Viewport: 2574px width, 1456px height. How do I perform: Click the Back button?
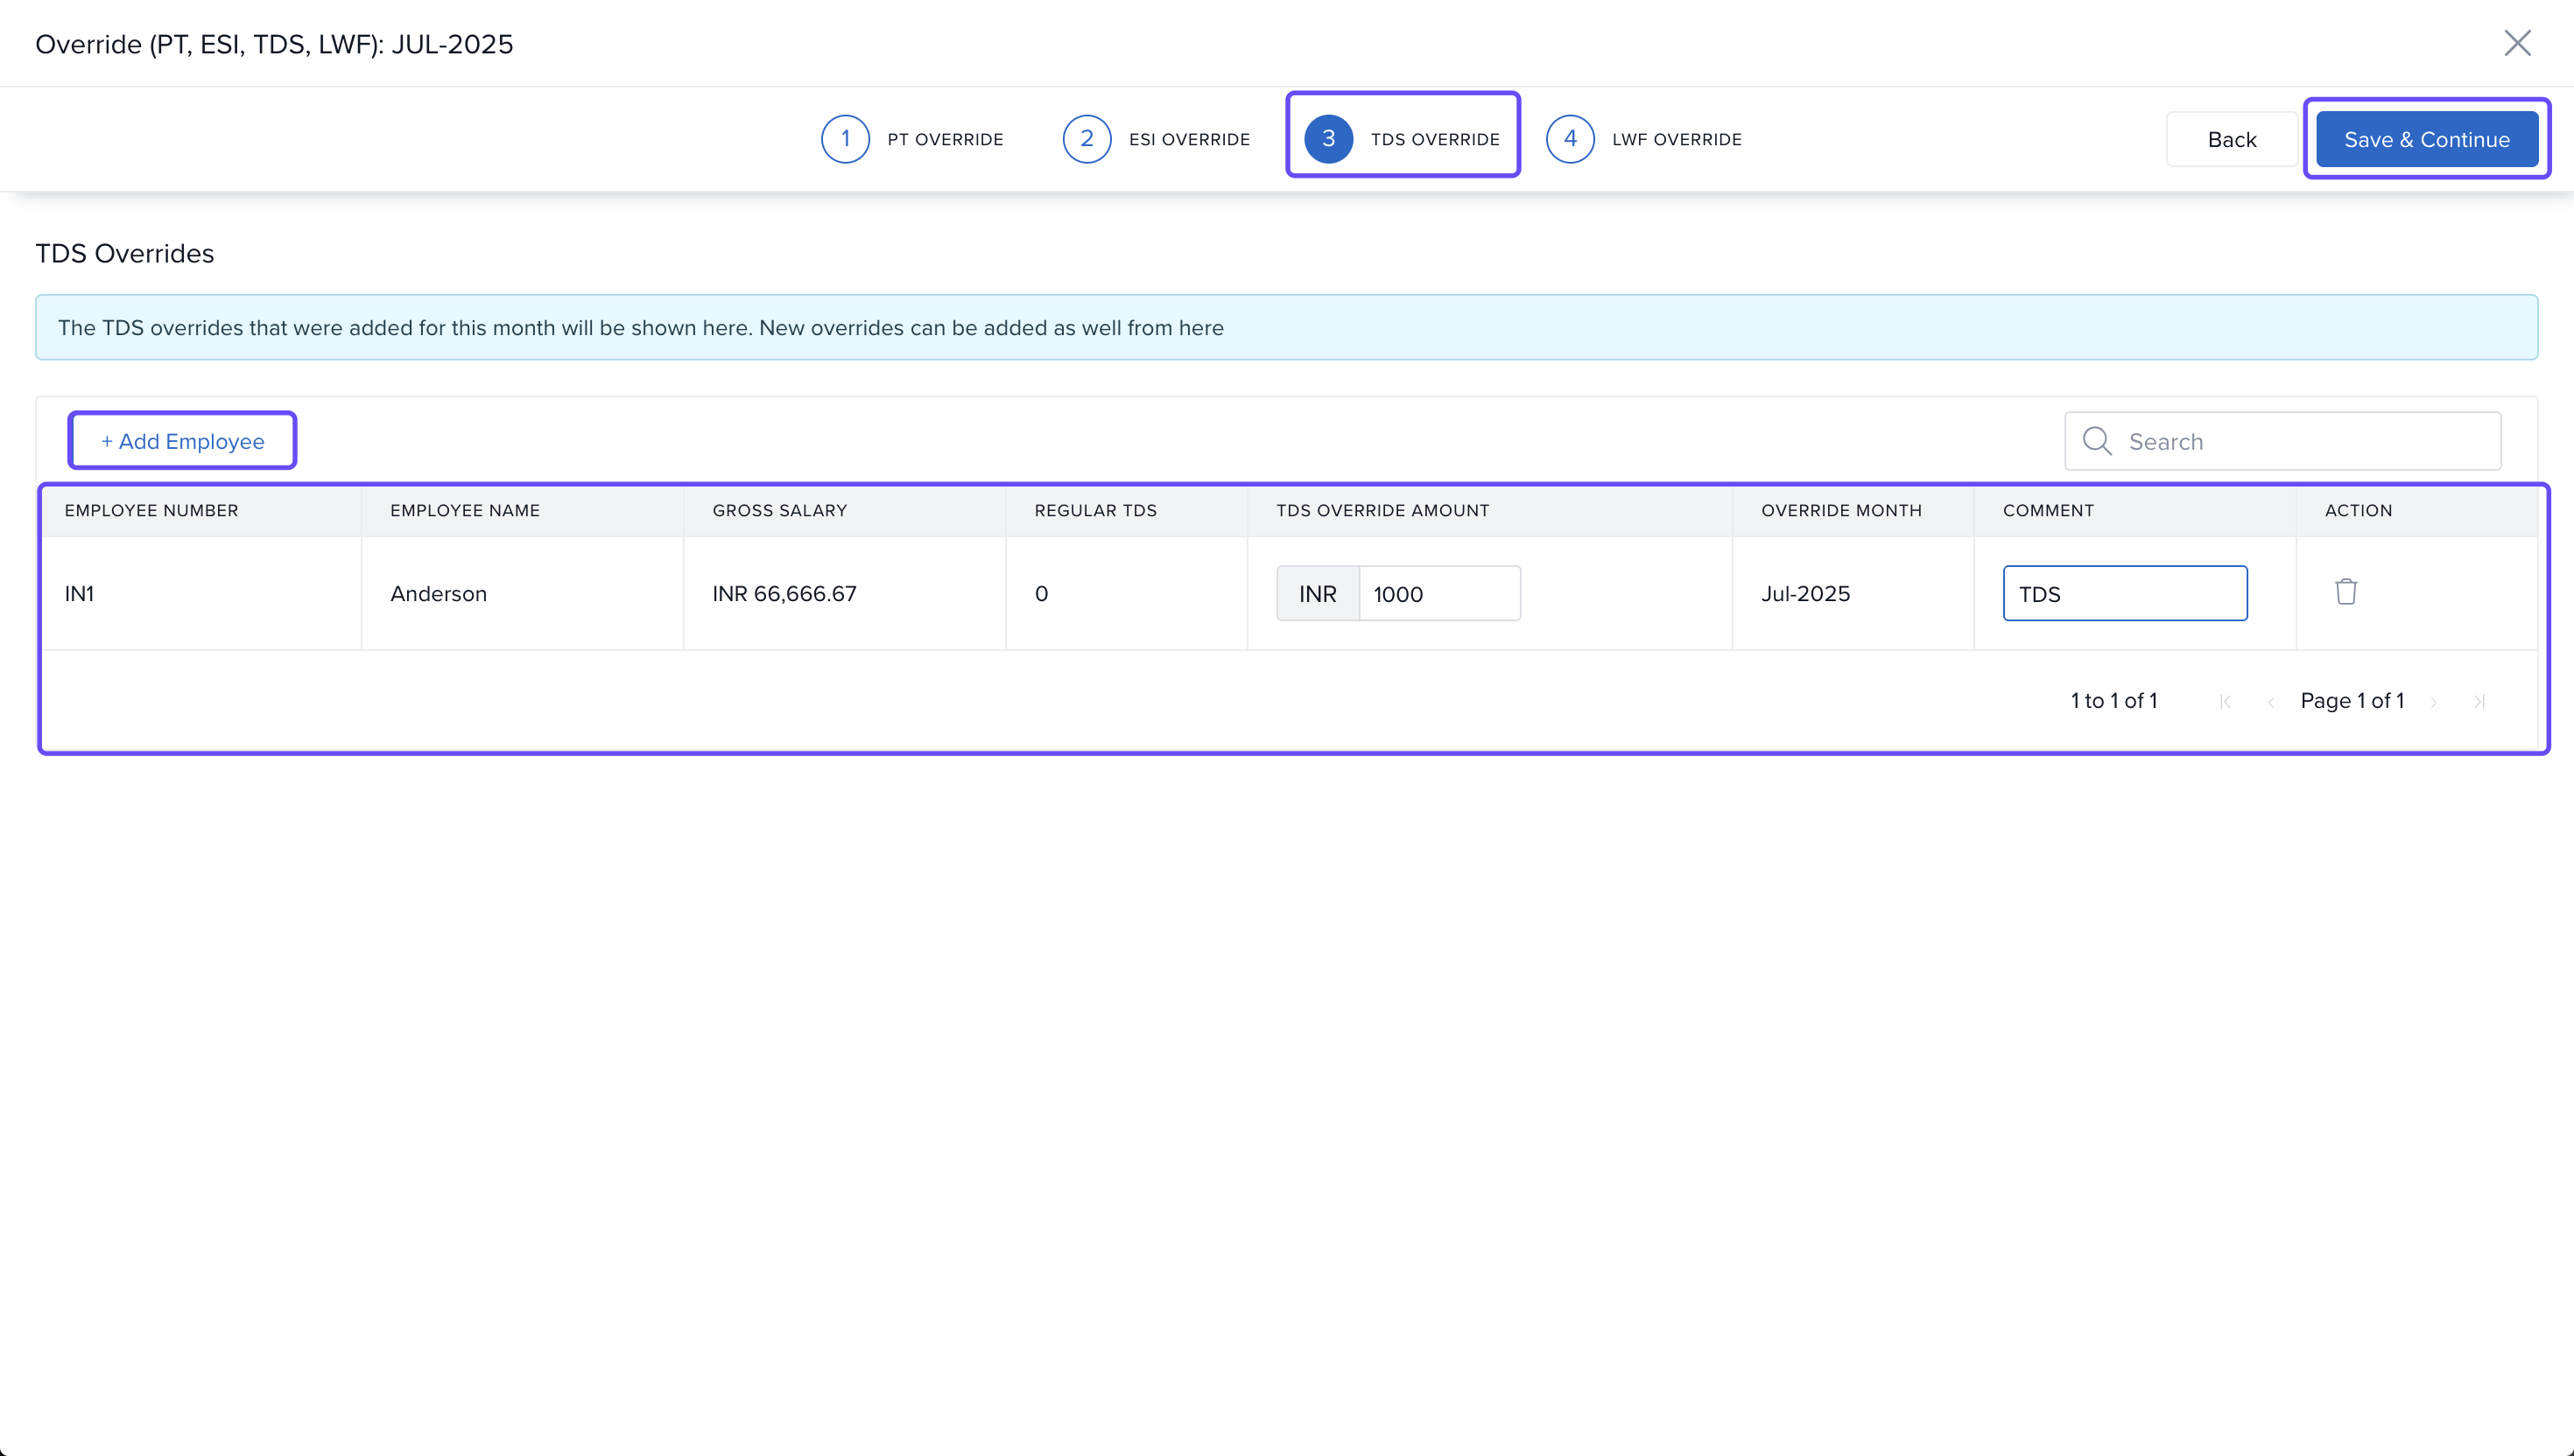click(x=2231, y=139)
